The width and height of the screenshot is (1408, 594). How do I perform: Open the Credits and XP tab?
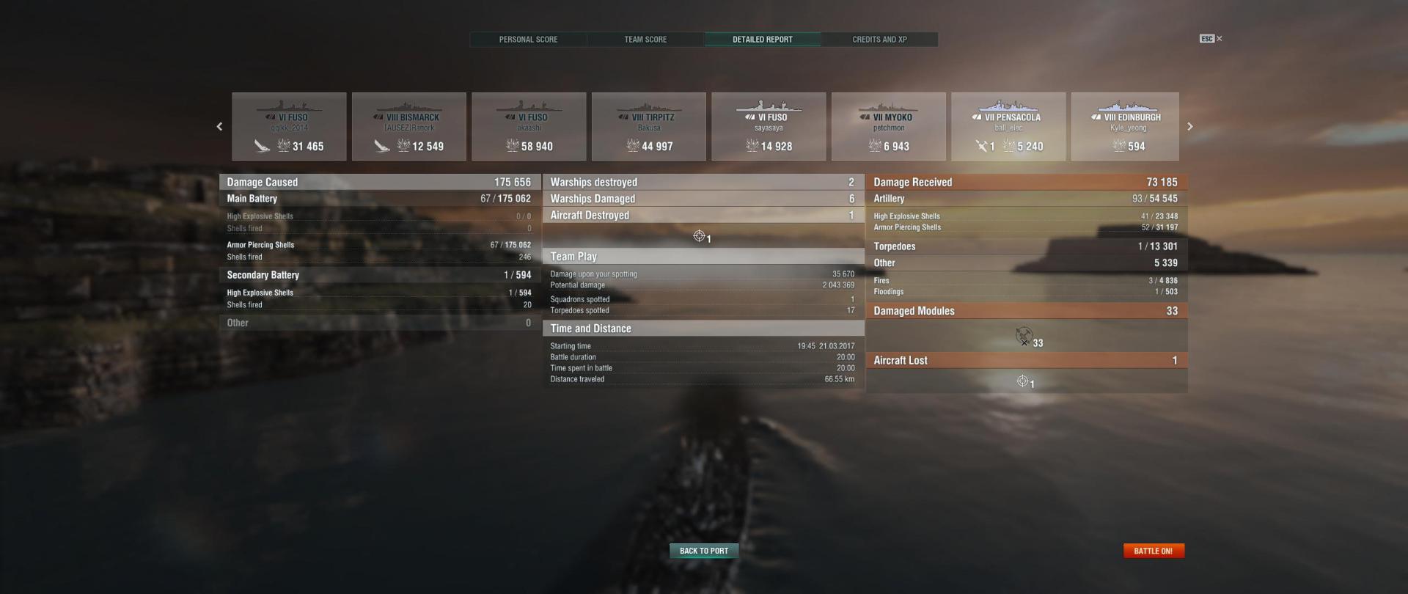(x=879, y=40)
